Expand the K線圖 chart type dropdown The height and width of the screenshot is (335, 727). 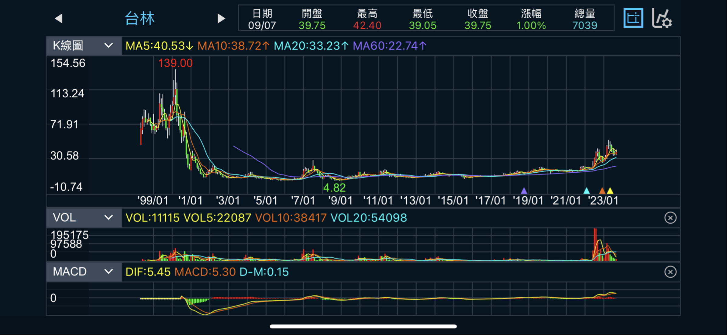[x=84, y=46]
